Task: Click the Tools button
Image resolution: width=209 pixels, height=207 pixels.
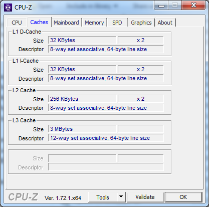Action: pos(103,197)
